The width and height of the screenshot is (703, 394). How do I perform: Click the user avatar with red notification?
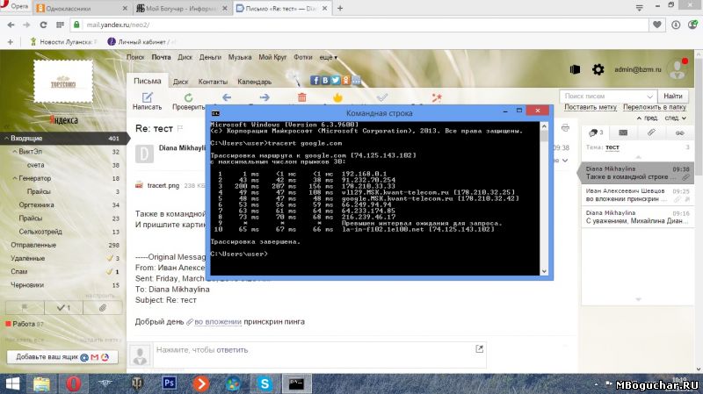[x=678, y=69]
